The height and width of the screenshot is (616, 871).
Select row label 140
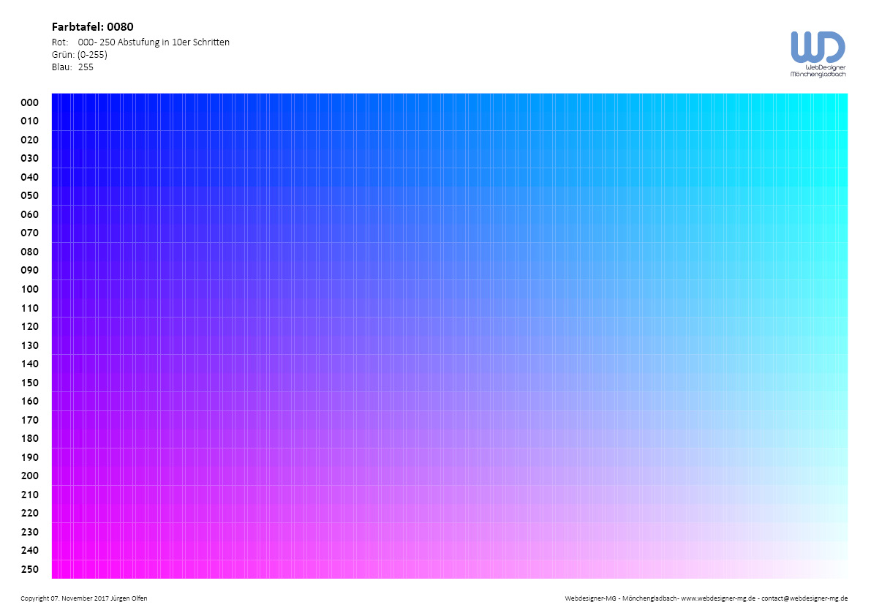[x=30, y=364]
